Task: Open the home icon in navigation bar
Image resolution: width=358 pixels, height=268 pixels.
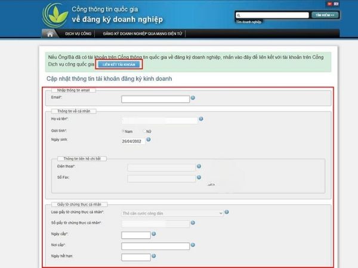Action: tap(50, 34)
